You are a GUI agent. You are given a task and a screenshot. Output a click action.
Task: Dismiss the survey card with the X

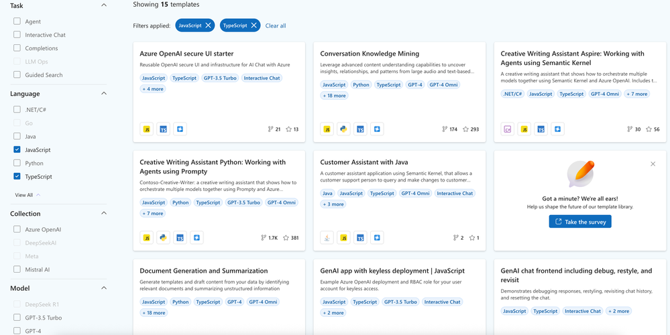click(653, 164)
